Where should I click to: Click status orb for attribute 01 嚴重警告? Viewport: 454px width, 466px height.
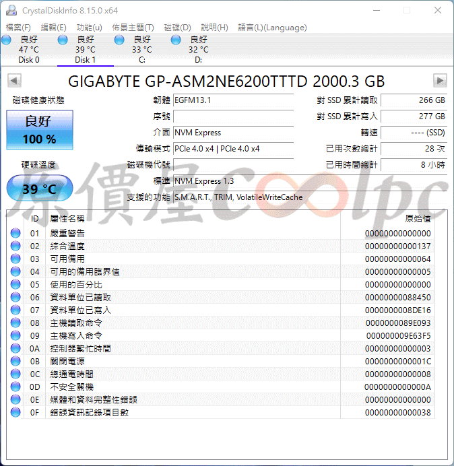click(15, 234)
